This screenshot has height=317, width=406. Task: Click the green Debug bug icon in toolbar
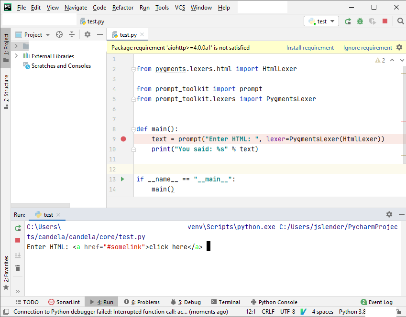click(360, 21)
